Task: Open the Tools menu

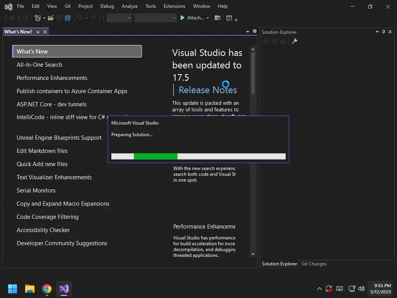Action: [x=150, y=6]
